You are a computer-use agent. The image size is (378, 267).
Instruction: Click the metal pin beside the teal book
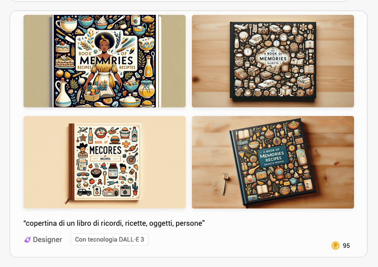(x=225, y=184)
